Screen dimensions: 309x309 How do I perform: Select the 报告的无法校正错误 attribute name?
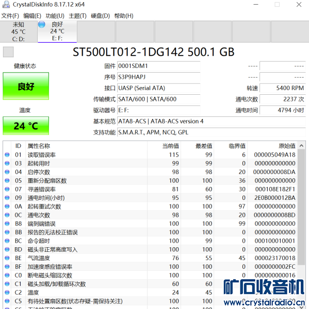tap(53, 232)
